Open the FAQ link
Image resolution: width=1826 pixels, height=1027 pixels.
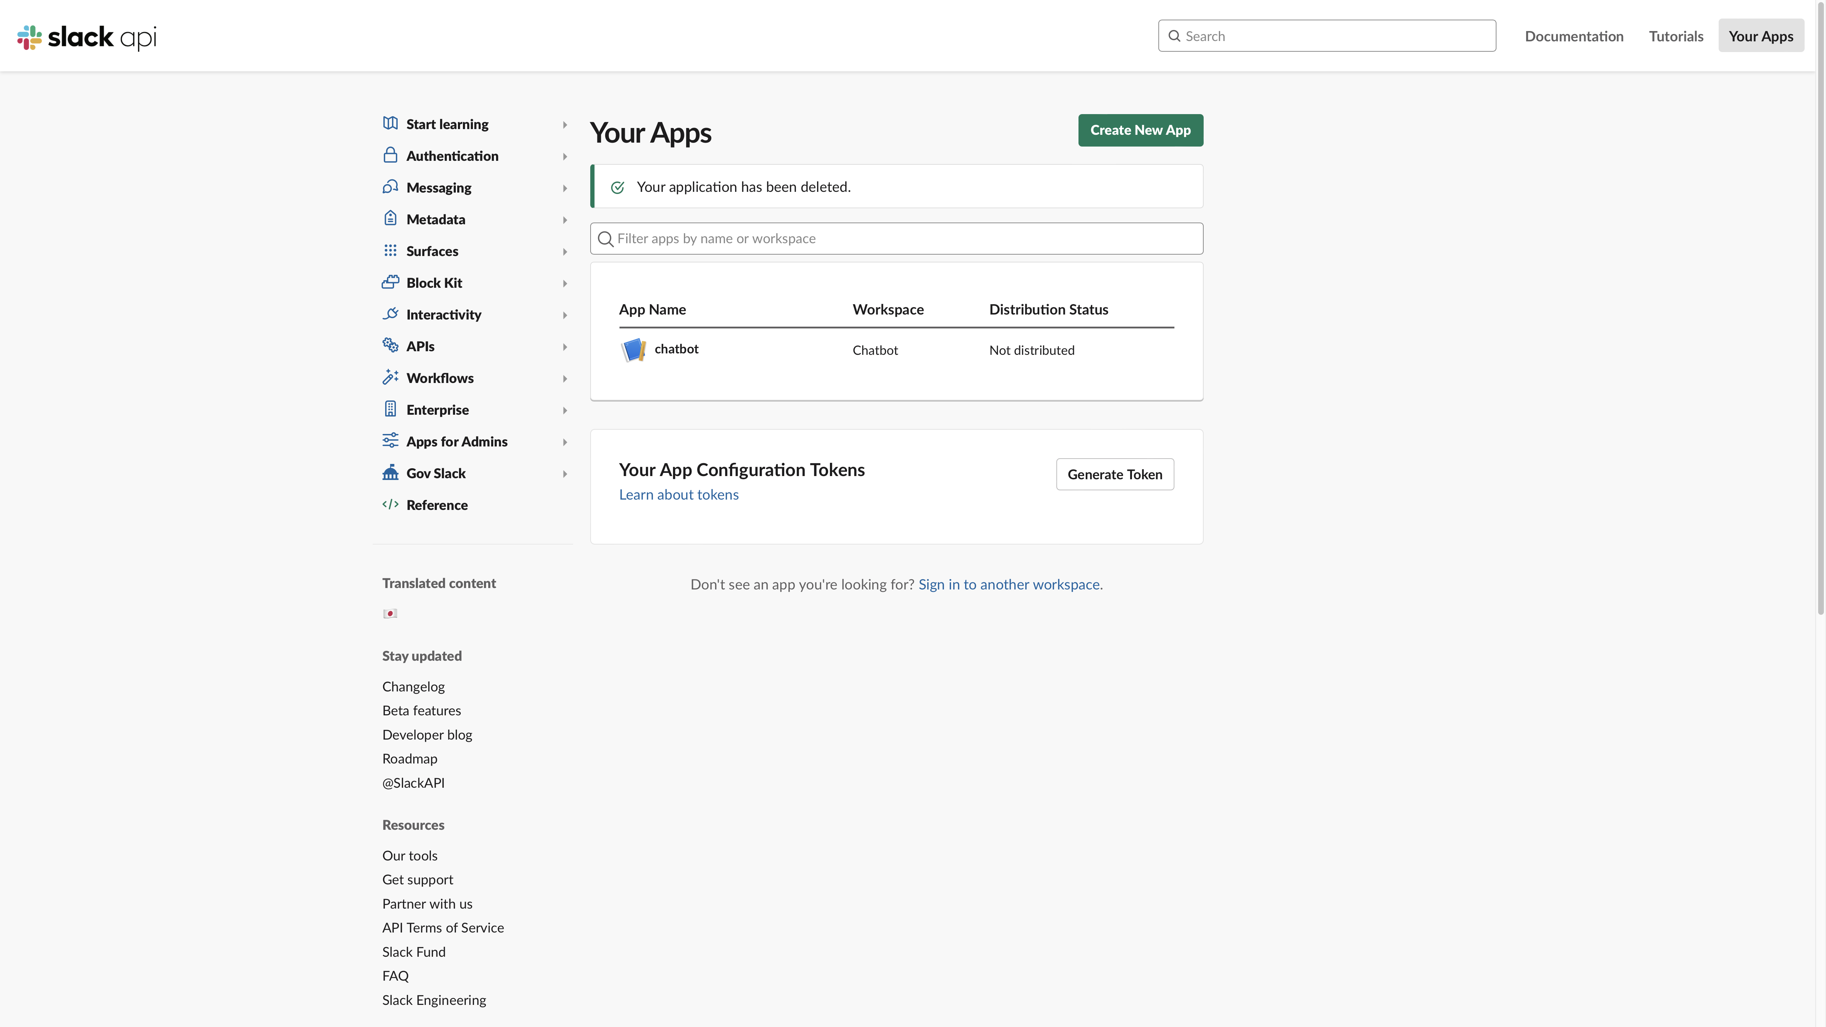pos(395,977)
